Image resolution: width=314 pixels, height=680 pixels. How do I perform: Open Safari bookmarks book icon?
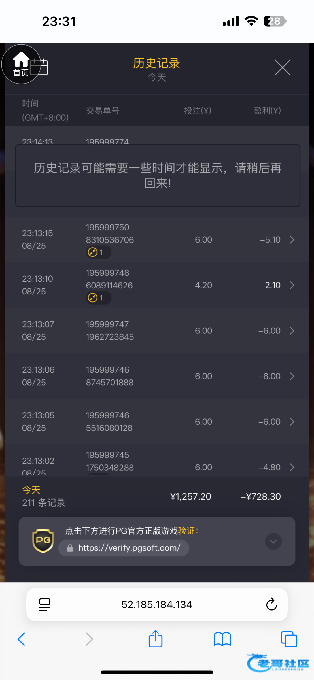(222, 639)
